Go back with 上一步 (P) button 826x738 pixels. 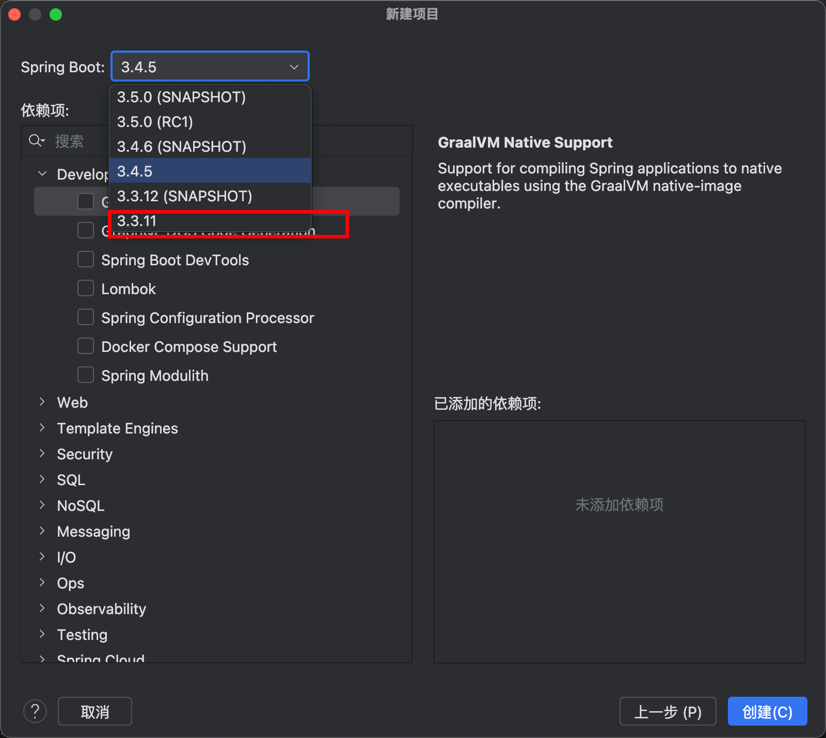click(x=668, y=712)
